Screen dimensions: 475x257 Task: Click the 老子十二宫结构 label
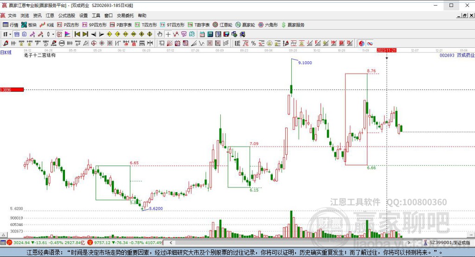coord(40,55)
